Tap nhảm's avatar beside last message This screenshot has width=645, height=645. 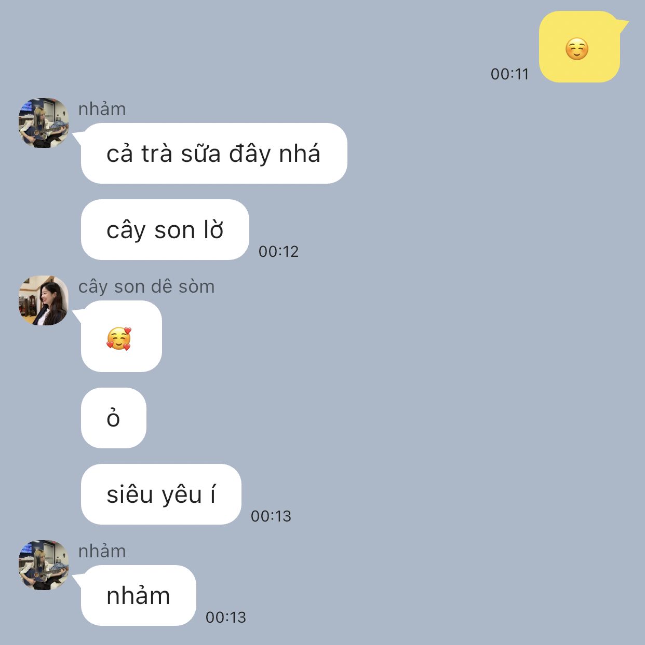(x=44, y=565)
